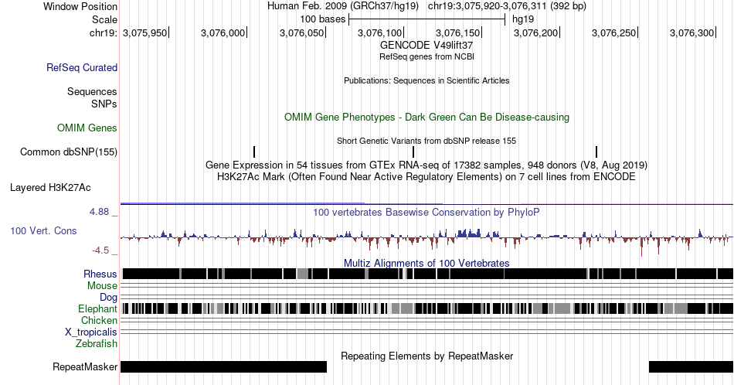Open the 100 vertebrates PhyloP conservation title
The image size is (734, 385).
click(426, 212)
